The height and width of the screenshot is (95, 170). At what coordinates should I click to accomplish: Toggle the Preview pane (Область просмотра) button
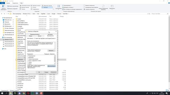pyautogui.click(x=12, y=6)
